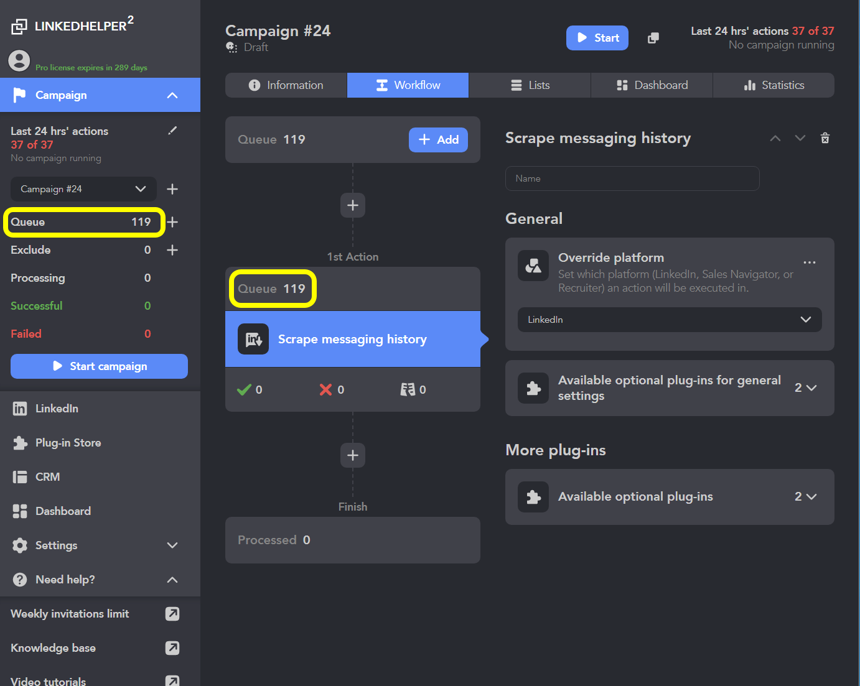This screenshot has width=860, height=686.
Task: Collapse the Campaign sidebar section
Action: pos(172,95)
